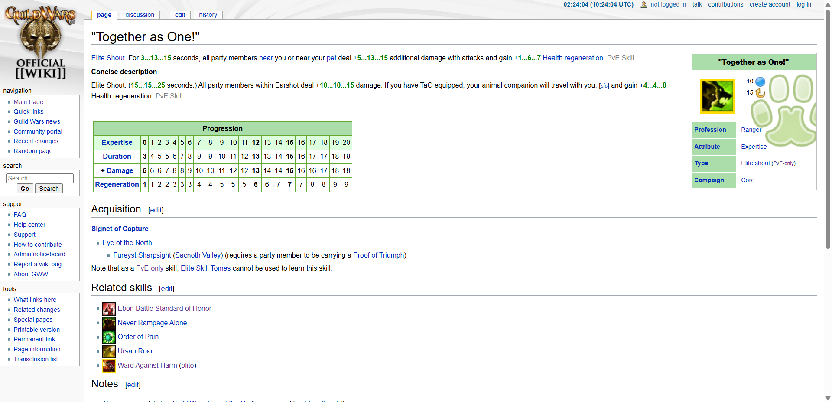The height and width of the screenshot is (402, 832).
Task: Get the Permanent link
Action: click(34, 339)
